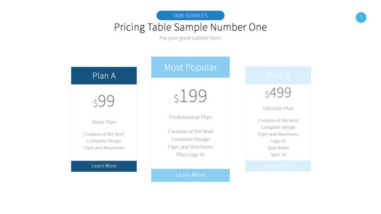Click 'Plus Logo ID' in Professional Plan
Screen dimensions: 381x214
(x=190, y=155)
